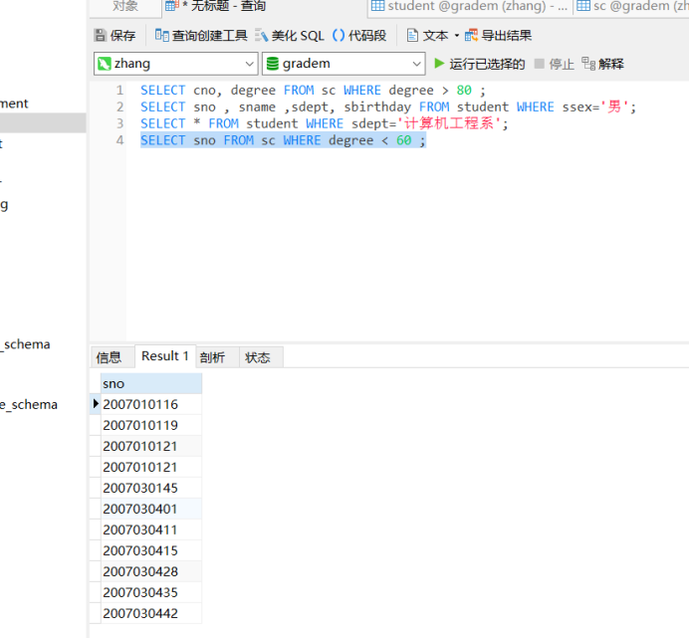Click the Text (文本) toolbar button
Viewport: 690px width, 638px height.
point(427,35)
